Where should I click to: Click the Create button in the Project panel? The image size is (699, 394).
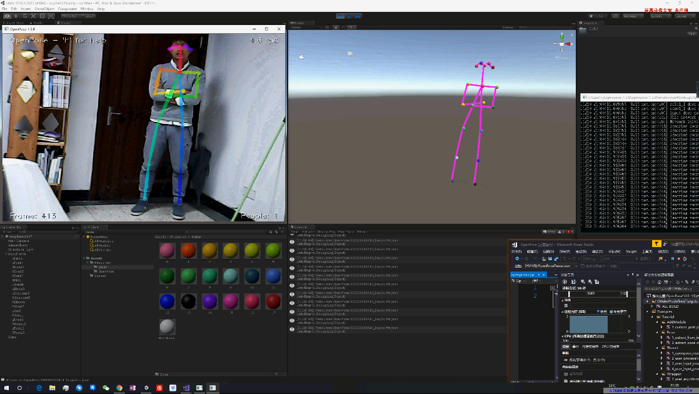pyautogui.click(x=89, y=231)
